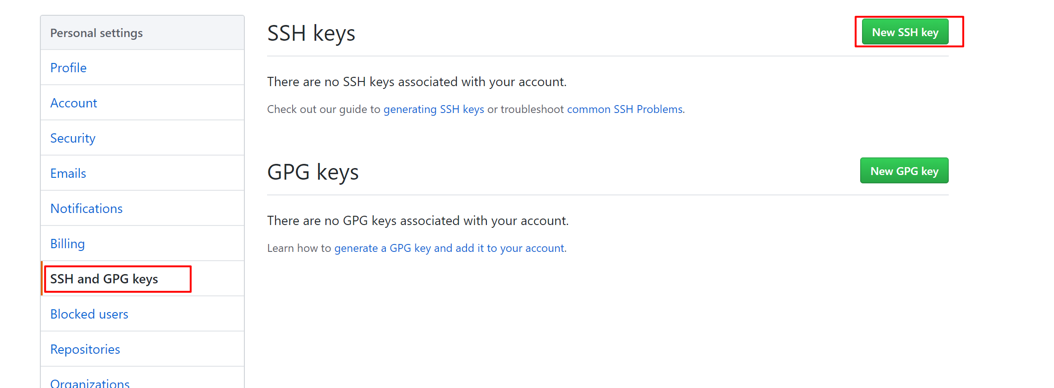Open the Profile settings page
Viewport: 1054px width, 388px height.
pos(68,68)
